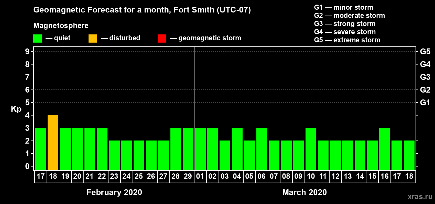This screenshot has width=435, height=204.
Task: Click the G2 label on right axis
Action: tap(425, 90)
